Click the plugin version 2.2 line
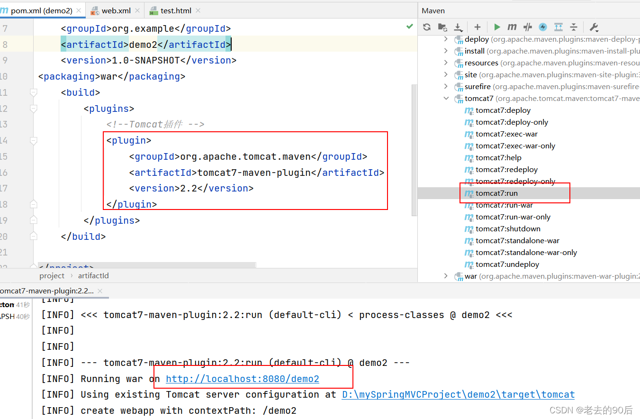Viewport: 640px width, 419px height. coord(191,188)
